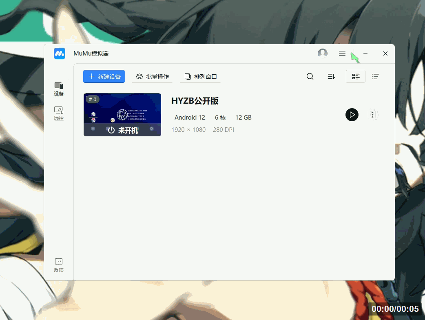Click the 新建设备 button
425x320 pixels.
point(104,76)
